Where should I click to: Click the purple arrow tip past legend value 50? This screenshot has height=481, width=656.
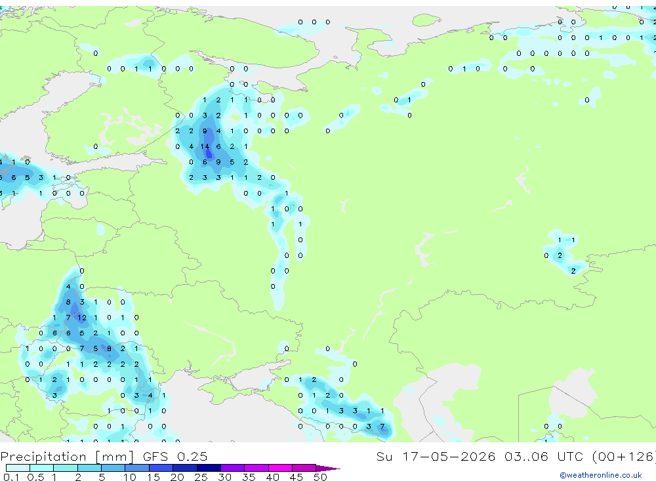coord(329,469)
